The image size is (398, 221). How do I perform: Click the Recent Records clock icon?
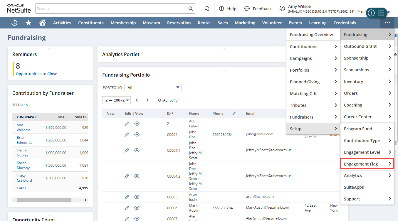click(14, 23)
